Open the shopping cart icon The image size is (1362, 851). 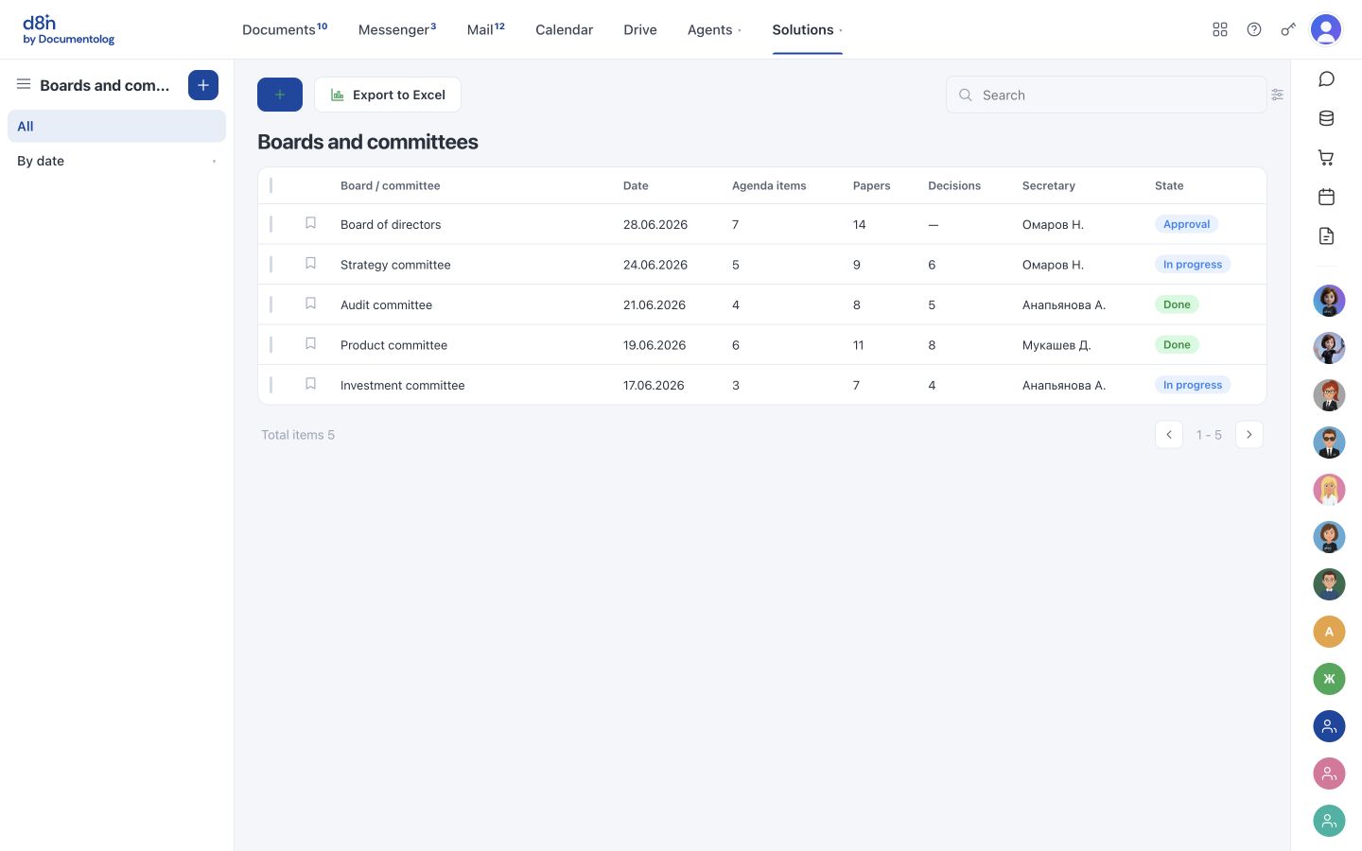click(1327, 158)
